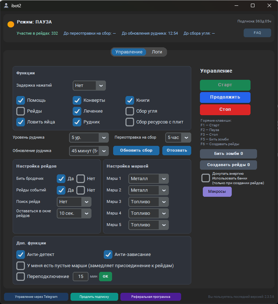This screenshot has width=278, height=304.
Task: Enable Сбор ресурсов с плит checkbox
Action: [x=130, y=122]
